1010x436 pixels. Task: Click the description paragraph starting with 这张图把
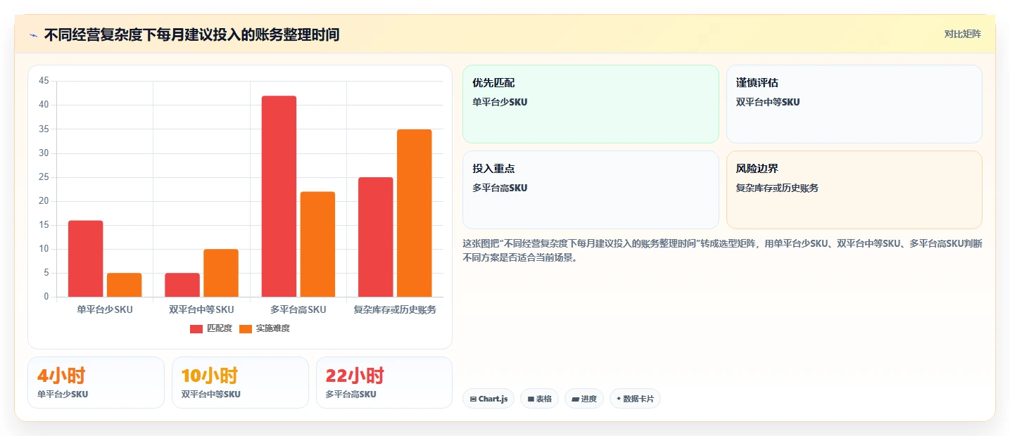pyautogui.click(x=722, y=250)
